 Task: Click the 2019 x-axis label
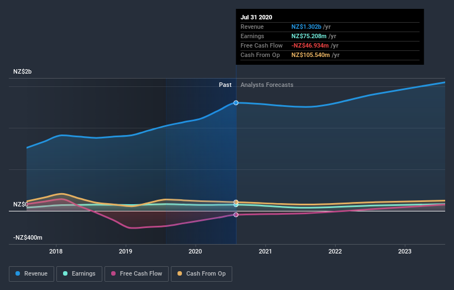click(x=126, y=251)
